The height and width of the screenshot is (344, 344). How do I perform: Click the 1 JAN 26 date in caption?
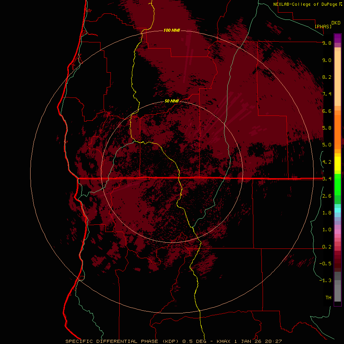(x=248, y=341)
